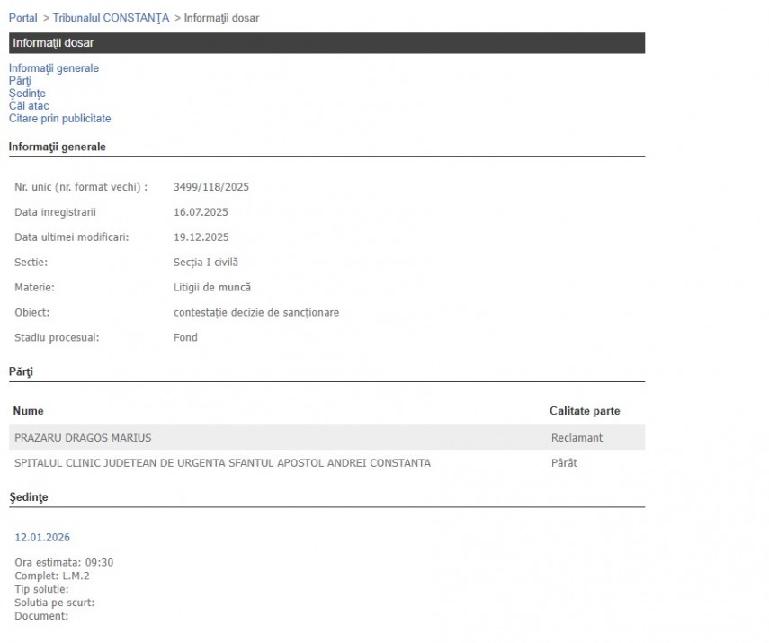769x643 pixels.
Task: Click the Nume column header
Action: (29, 411)
